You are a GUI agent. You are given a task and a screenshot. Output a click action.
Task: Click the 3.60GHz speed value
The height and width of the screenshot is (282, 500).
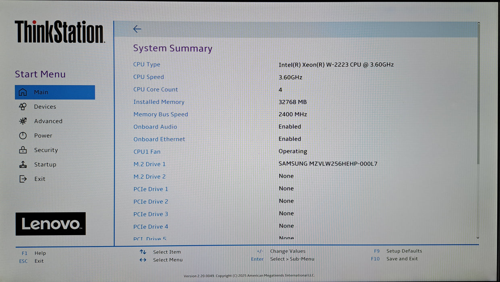click(290, 77)
